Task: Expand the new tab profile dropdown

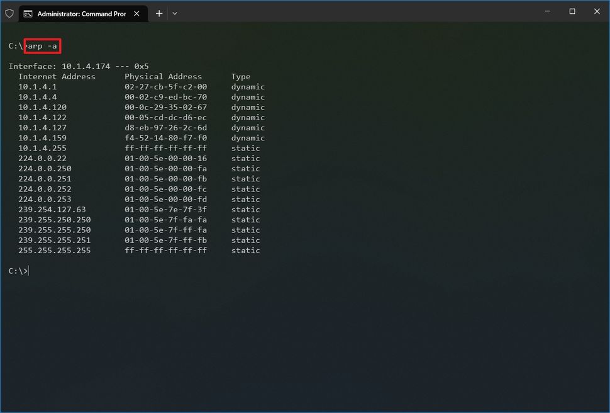Action: pos(175,14)
